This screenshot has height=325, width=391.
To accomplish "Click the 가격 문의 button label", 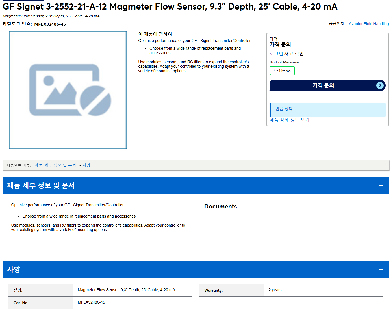I will pyautogui.click(x=323, y=85).
